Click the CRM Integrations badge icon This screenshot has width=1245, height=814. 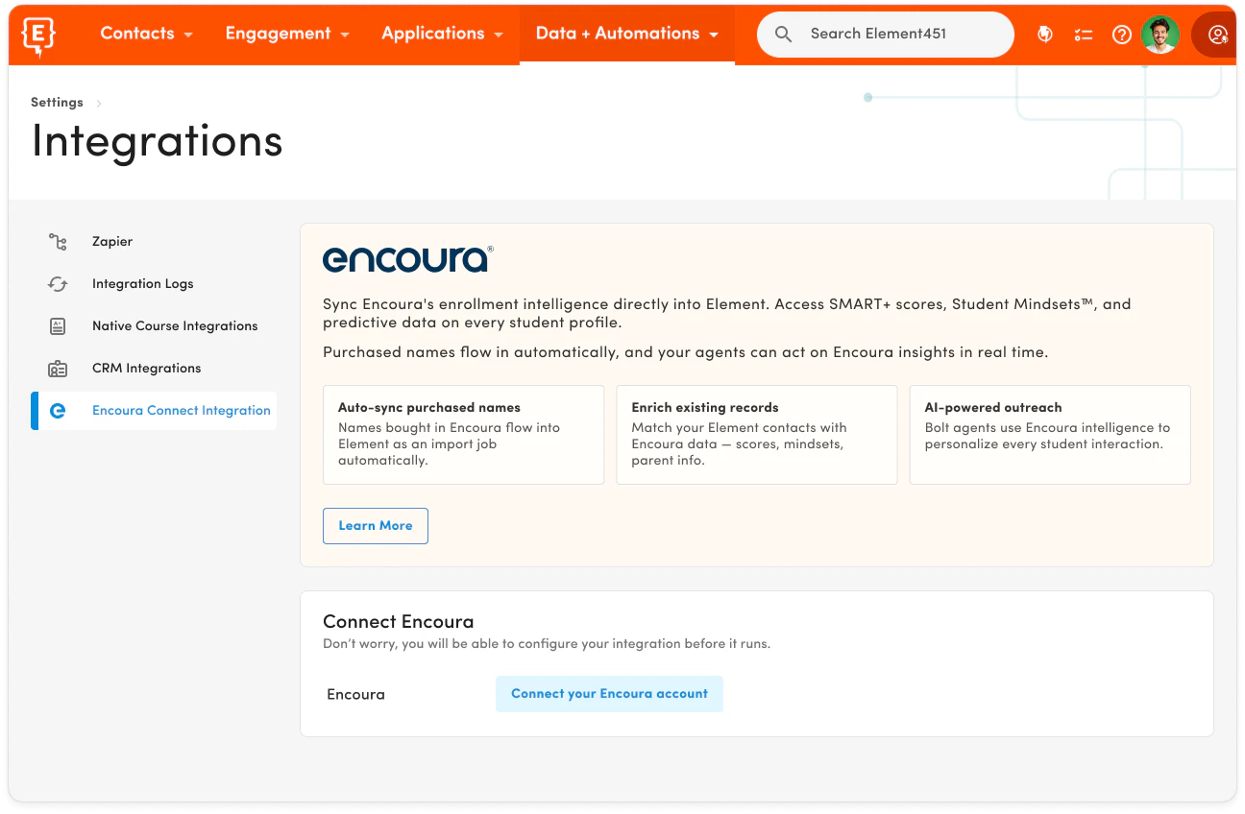pyautogui.click(x=58, y=369)
